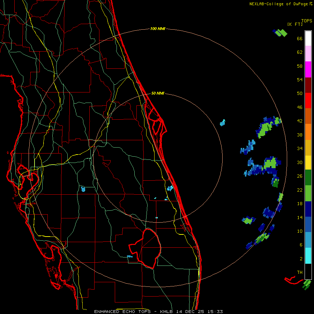Click the TOPS legend title
The width and height of the screenshot is (314, 314).
pos(307,21)
